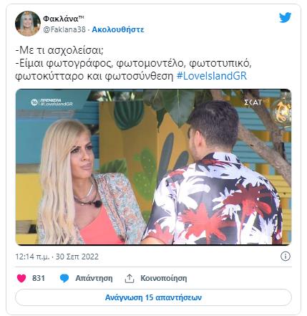Open the embedded tweet image

coord(153,167)
